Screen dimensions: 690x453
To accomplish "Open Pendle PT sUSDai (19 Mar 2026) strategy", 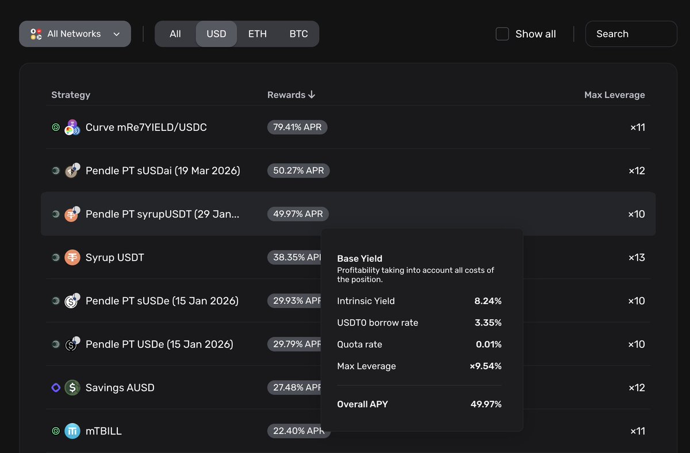I will [163, 171].
